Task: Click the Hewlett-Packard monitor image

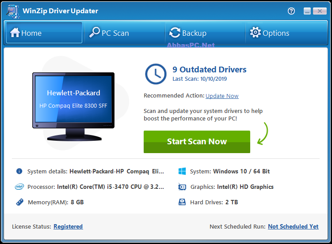Action: click(x=73, y=106)
